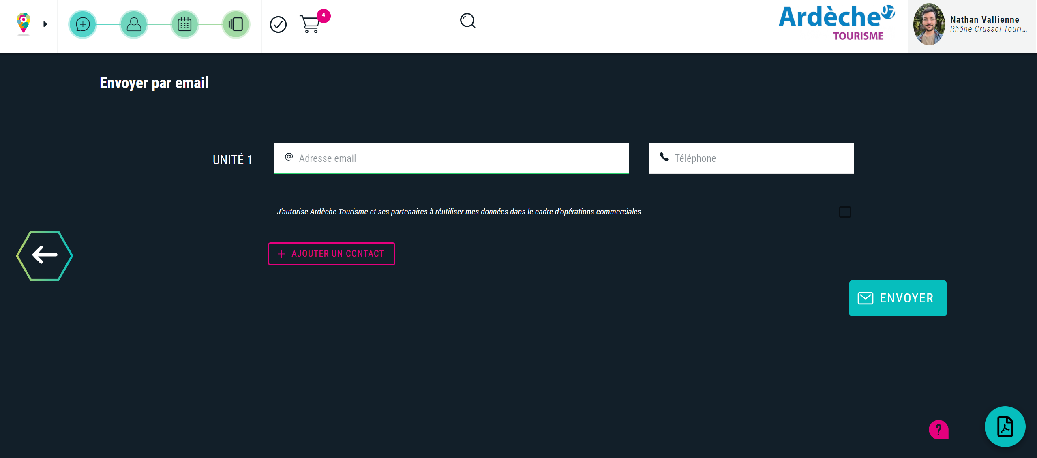Click the magnifying glass search icon
Image resolution: width=1037 pixels, height=458 pixels.
[467, 21]
